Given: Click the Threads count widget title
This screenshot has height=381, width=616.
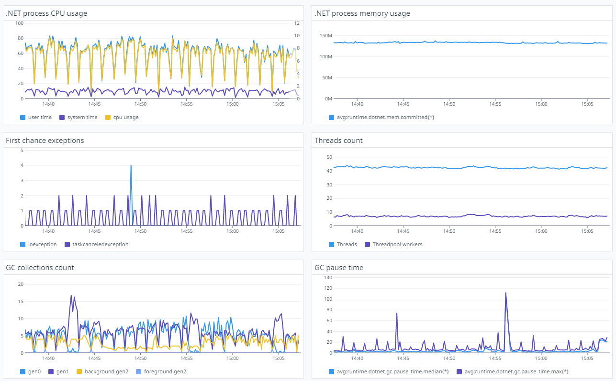Looking at the screenshot, I should tap(338, 141).
